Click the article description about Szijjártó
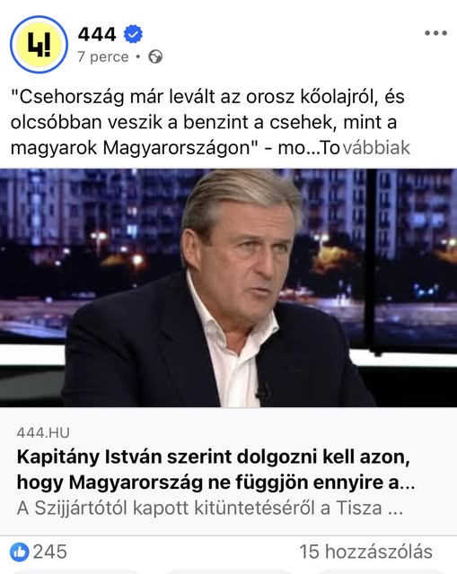457x574 pixels. coord(210,509)
